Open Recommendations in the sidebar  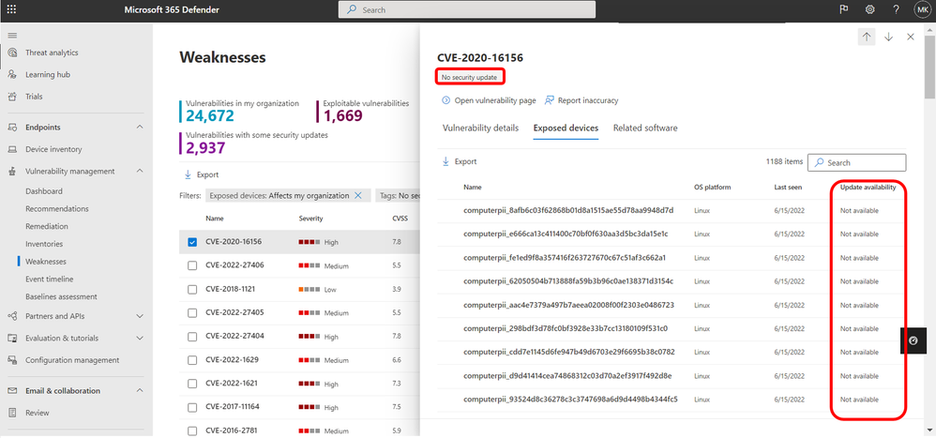coord(57,209)
